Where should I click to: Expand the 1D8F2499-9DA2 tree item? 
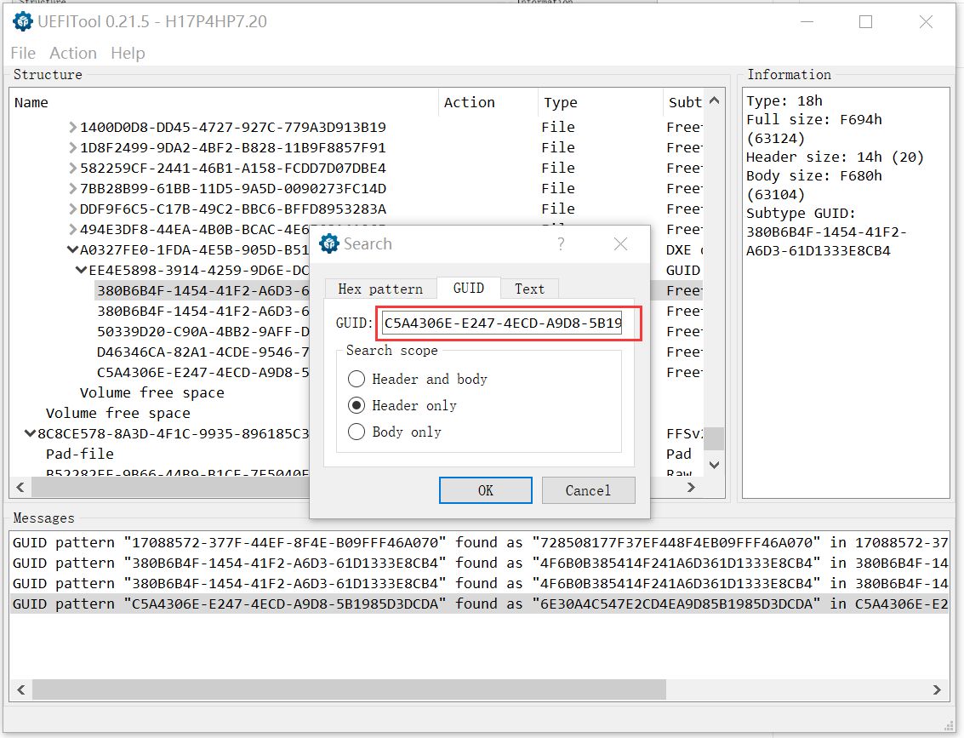[72, 147]
